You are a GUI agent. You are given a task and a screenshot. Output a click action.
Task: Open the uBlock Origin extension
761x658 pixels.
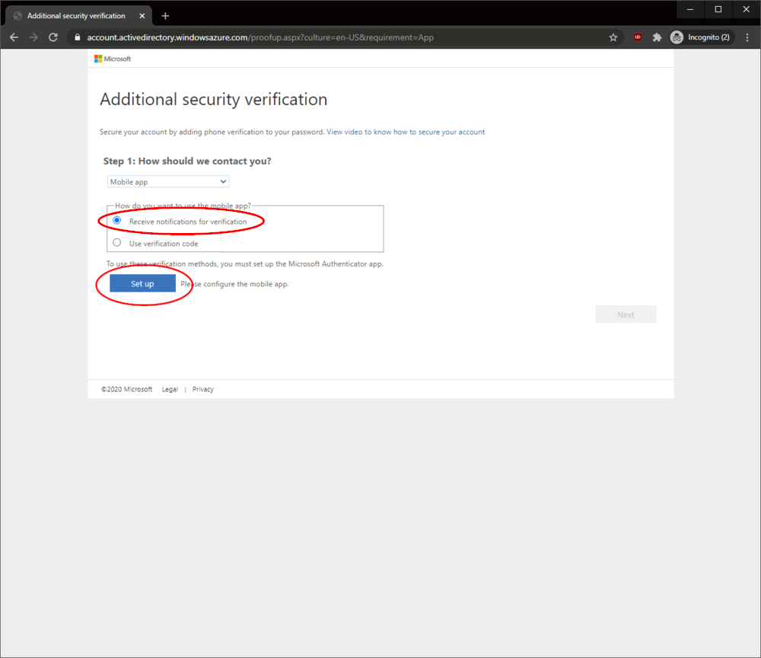tap(638, 37)
